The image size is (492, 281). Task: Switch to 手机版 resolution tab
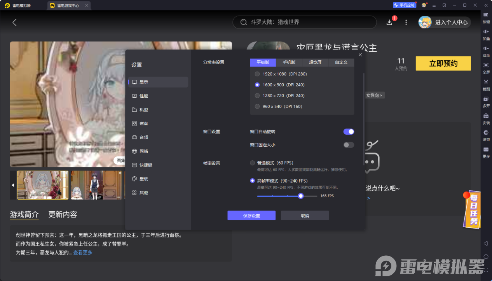(x=289, y=62)
